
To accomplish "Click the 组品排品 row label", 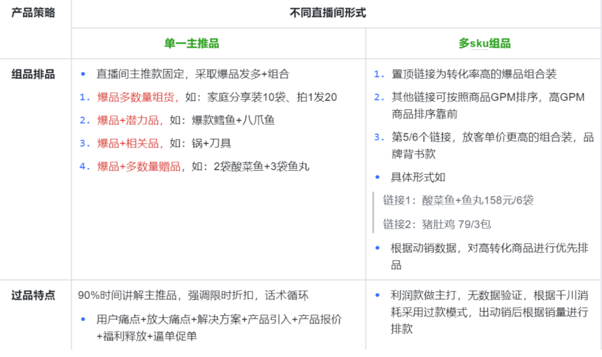I will pyautogui.click(x=33, y=74).
